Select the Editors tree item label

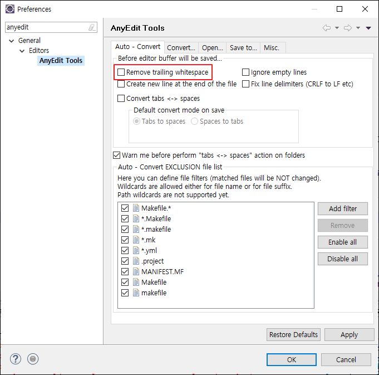click(x=39, y=51)
